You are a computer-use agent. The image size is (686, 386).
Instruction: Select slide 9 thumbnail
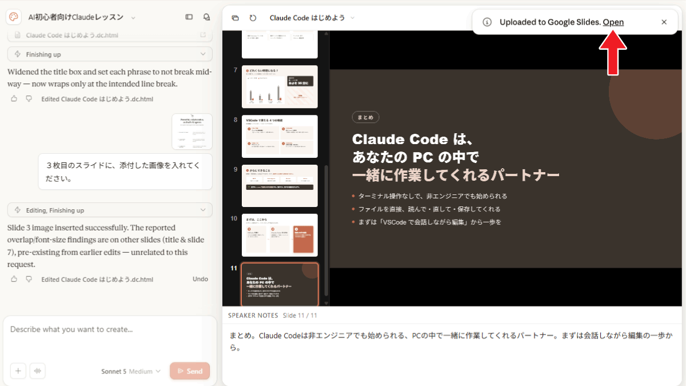coord(280,186)
